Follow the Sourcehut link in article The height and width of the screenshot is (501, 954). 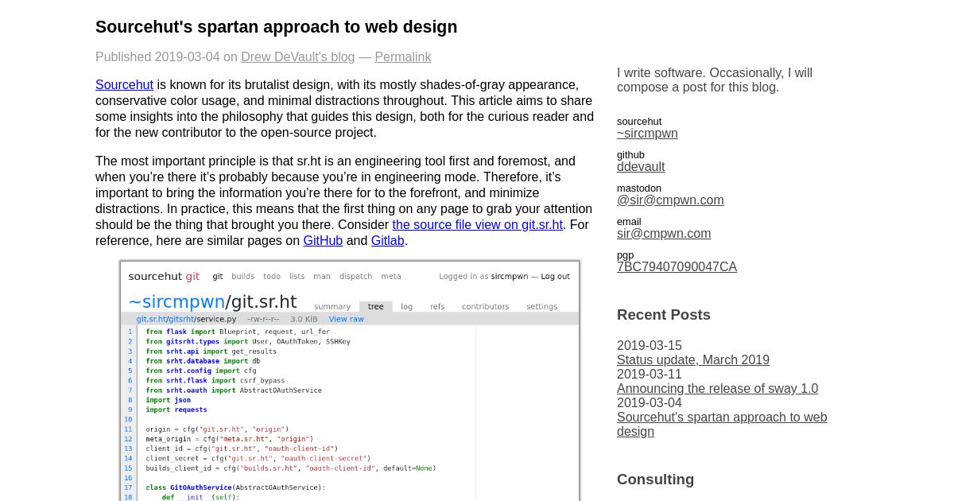pos(124,85)
